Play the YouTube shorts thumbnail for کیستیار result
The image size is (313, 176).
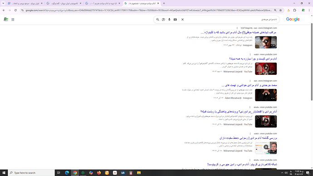tap(266, 122)
